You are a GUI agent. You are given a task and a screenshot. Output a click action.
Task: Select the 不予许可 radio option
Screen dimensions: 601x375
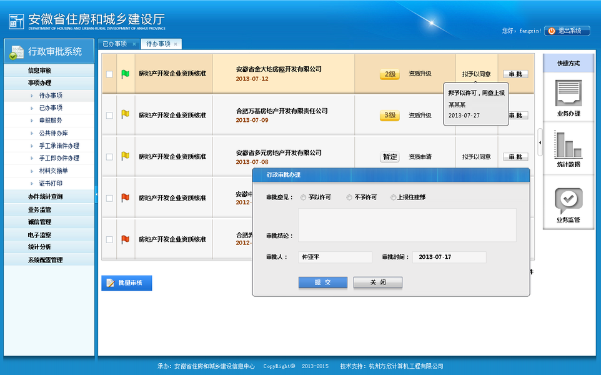349,197
